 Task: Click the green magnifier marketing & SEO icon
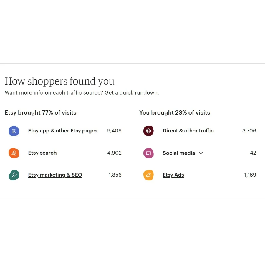tap(14, 175)
